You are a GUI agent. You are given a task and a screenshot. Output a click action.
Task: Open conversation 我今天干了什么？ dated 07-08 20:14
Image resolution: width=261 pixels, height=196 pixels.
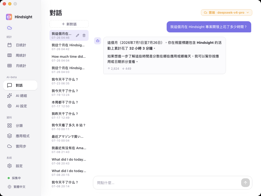pyautogui.click(x=69, y=184)
